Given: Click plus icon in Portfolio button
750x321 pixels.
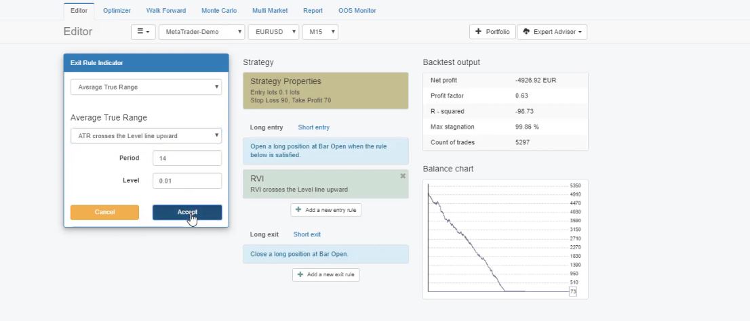Looking at the screenshot, I should pos(478,32).
